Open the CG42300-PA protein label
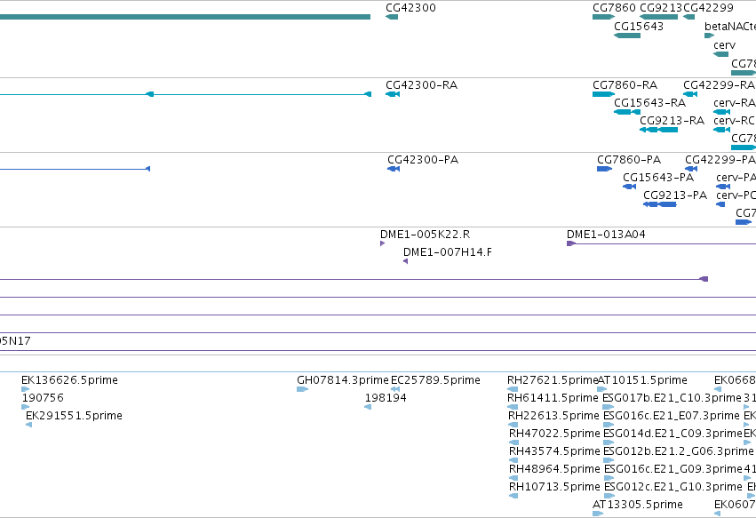Image resolution: width=756 pixels, height=518 pixels. click(423, 160)
